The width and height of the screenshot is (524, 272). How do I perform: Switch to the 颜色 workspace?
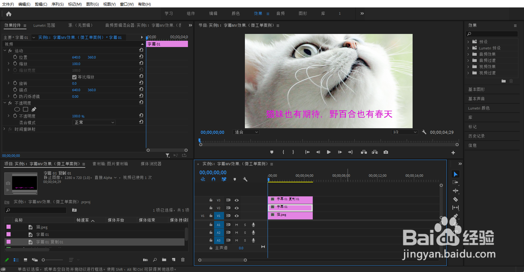(236, 13)
